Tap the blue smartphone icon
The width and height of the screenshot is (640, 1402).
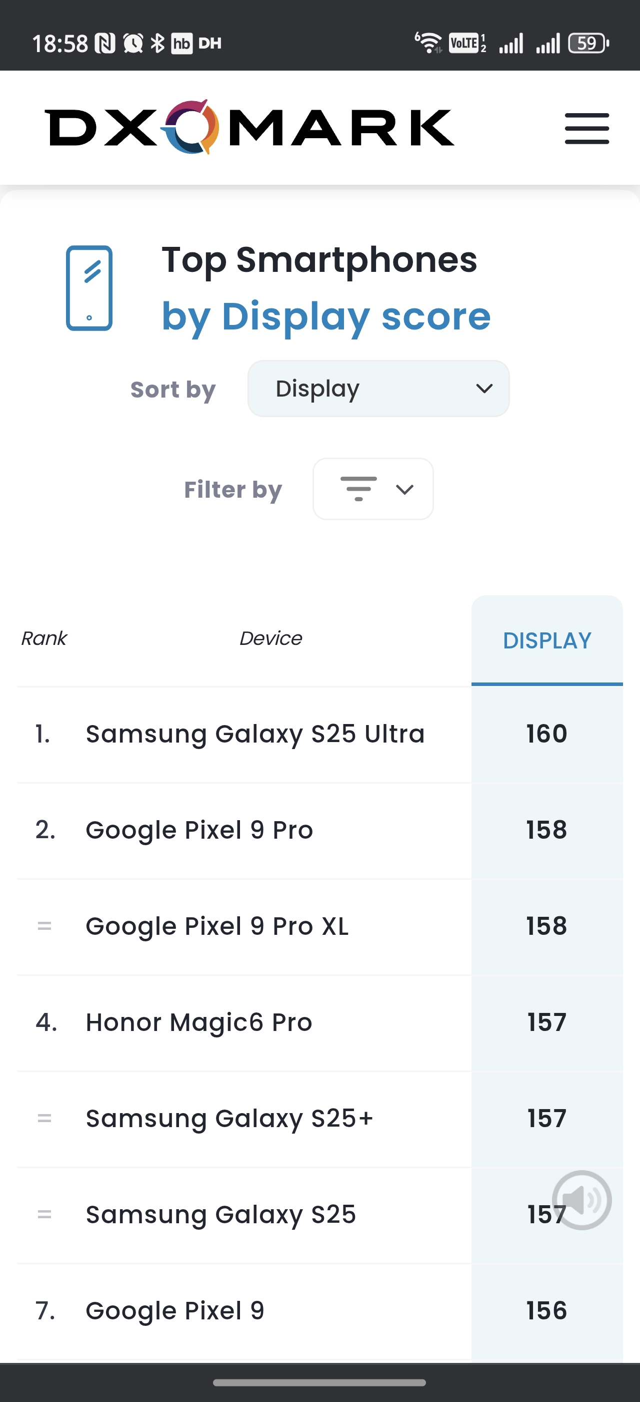[x=89, y=288]
